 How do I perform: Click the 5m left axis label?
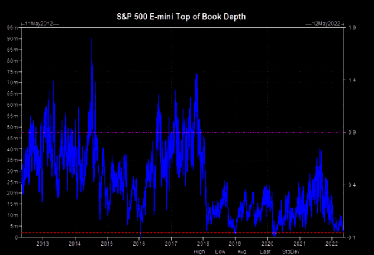[14, 226]
